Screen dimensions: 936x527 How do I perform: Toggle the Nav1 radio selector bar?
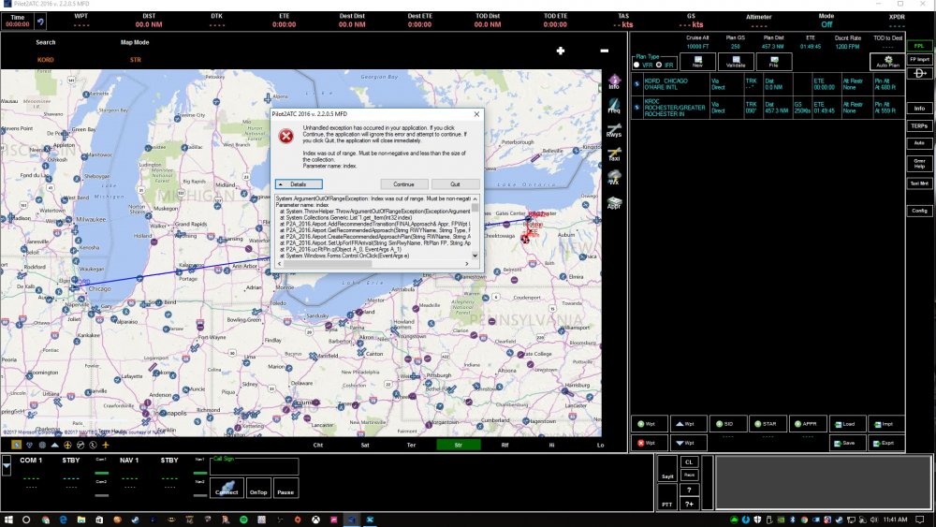(x=200, y=473)
